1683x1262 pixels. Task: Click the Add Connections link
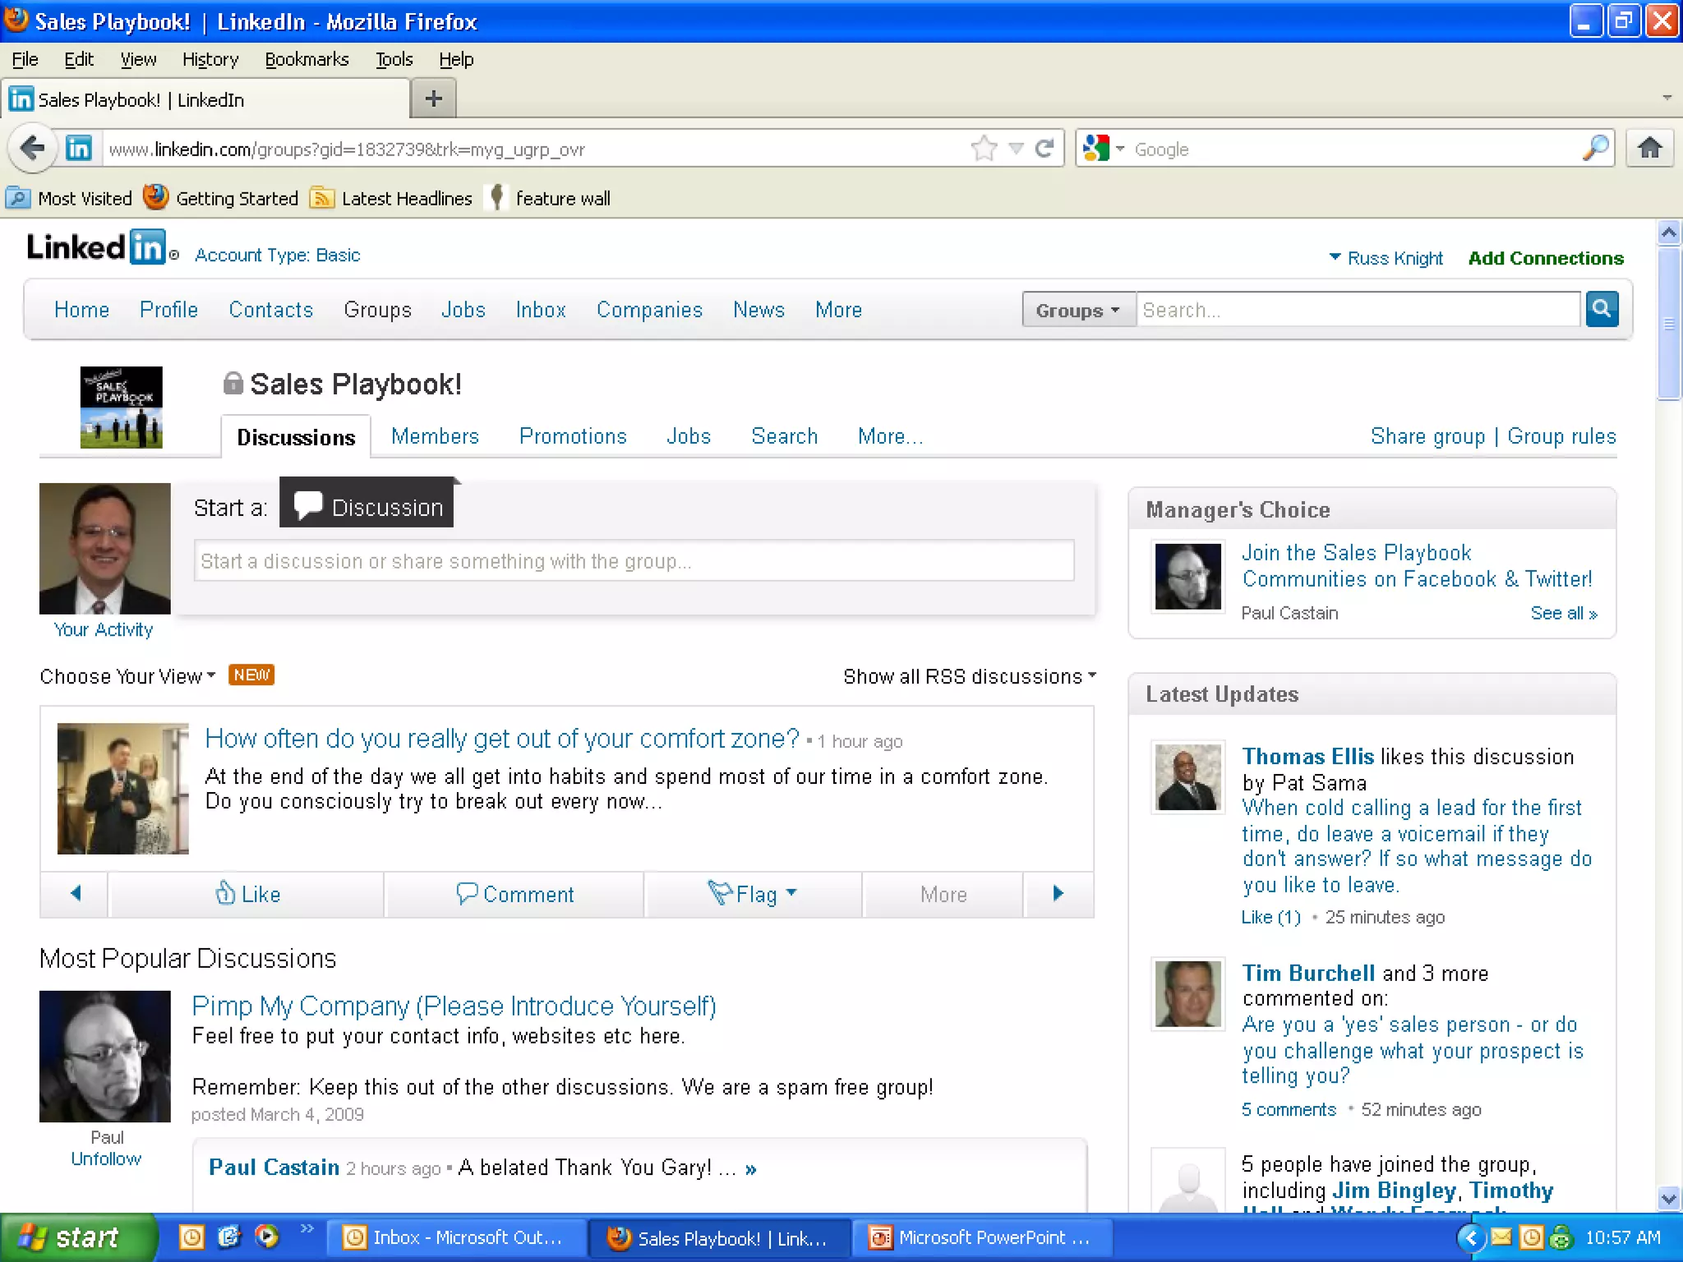pos(1545,258)
